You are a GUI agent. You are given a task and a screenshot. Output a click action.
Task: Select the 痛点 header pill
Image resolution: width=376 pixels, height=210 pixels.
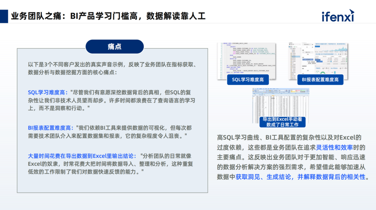tap(115, 47)
